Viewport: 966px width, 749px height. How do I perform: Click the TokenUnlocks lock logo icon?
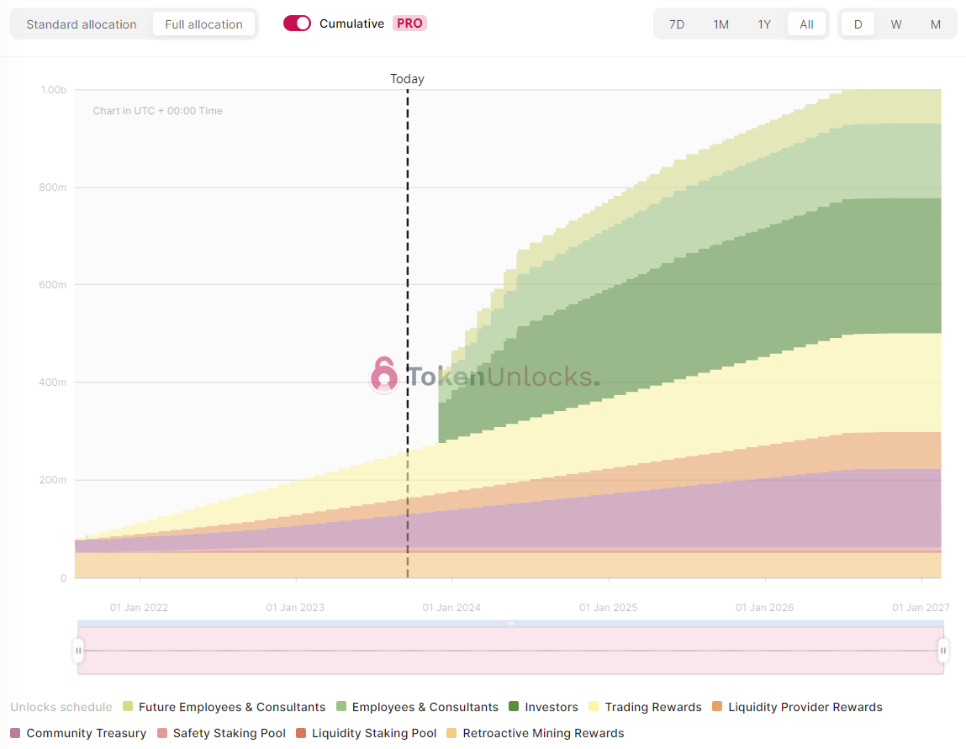click(384, 375)
